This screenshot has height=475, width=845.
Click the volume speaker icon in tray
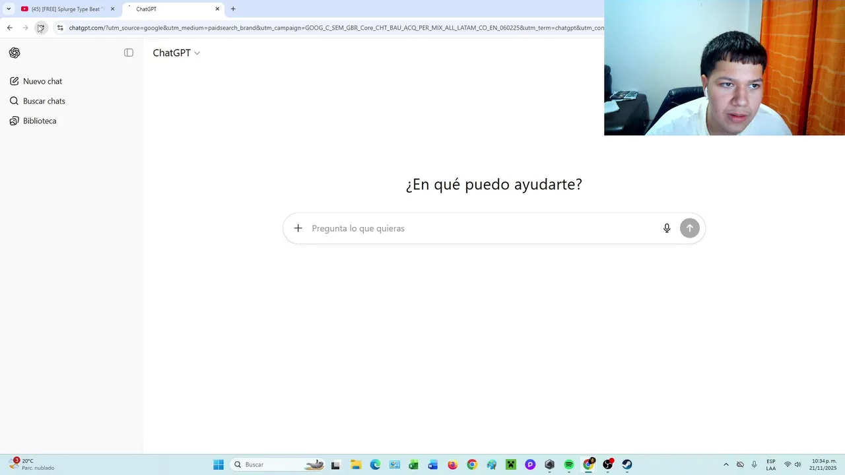(x=797, y=464)
